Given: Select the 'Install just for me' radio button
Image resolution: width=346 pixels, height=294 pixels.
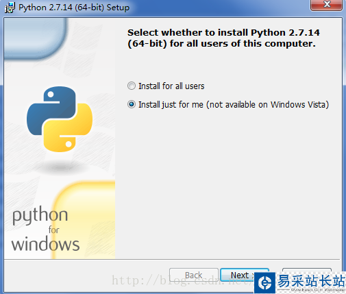Looking at the screenshot, I should point(132,104).
